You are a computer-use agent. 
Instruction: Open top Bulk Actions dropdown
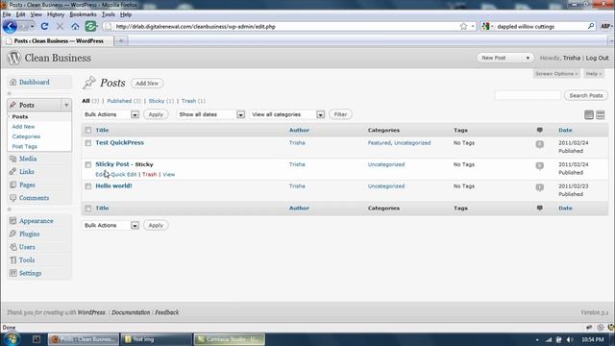click(111, 114)
